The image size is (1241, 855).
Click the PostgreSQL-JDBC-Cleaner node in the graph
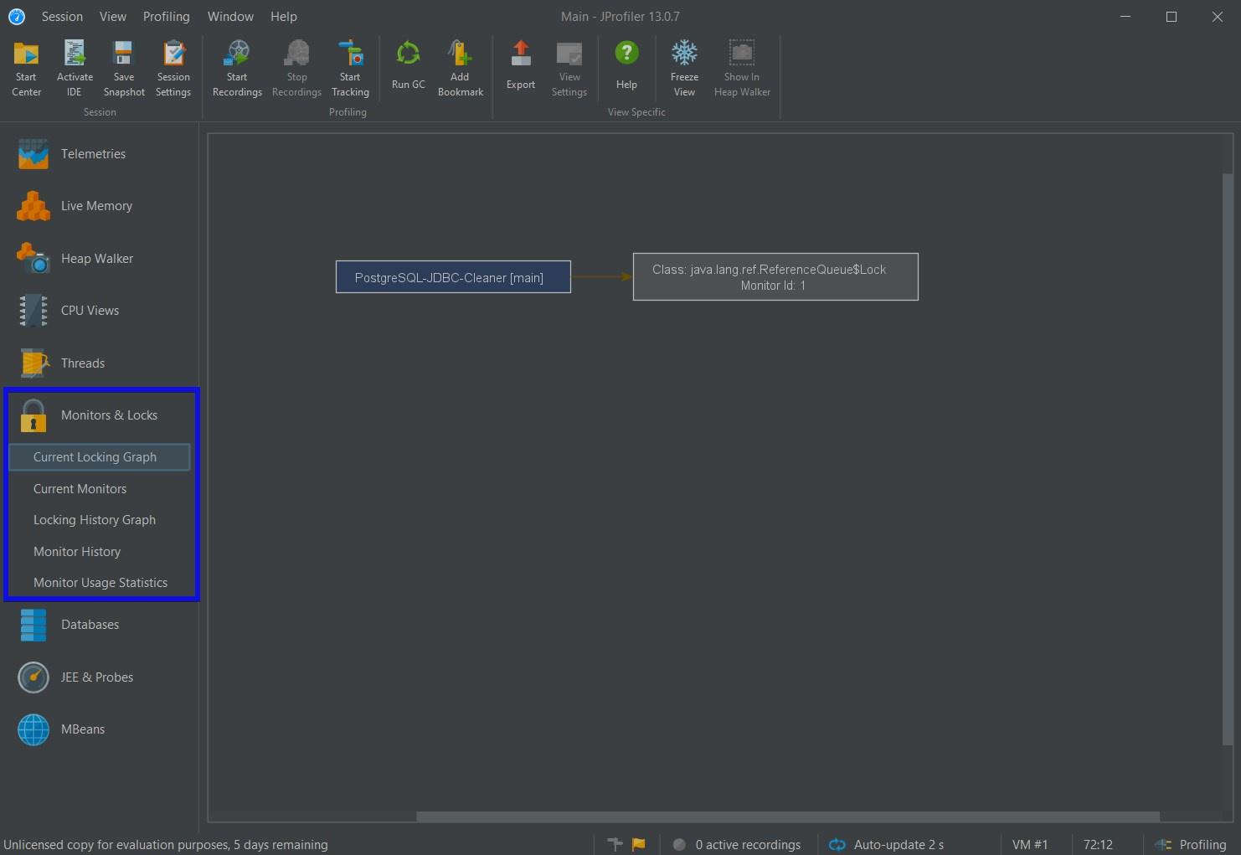[452, 276]
